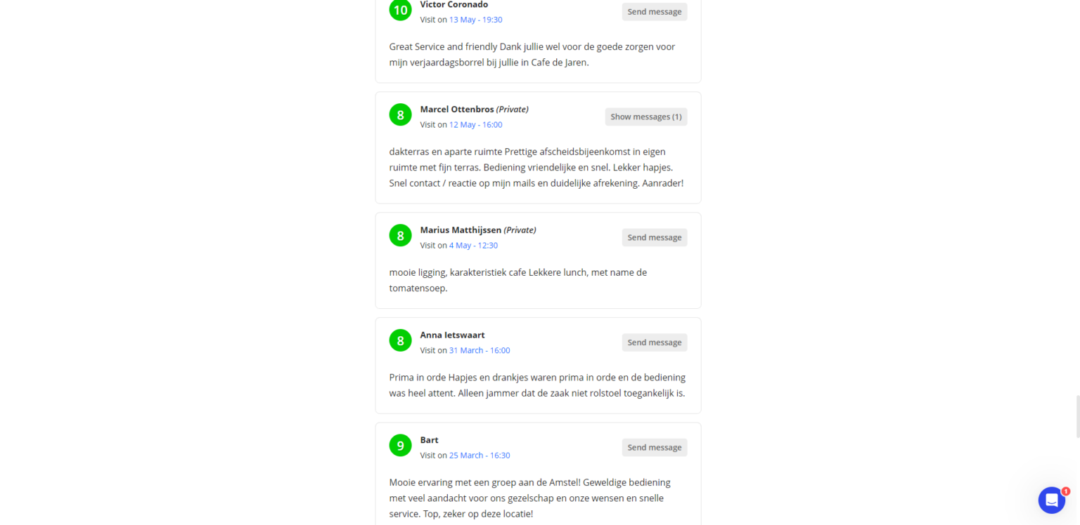The image size is (1080, 525).
Task: Send message to Marius Matthijssen
Action: [x=655, y=237]
